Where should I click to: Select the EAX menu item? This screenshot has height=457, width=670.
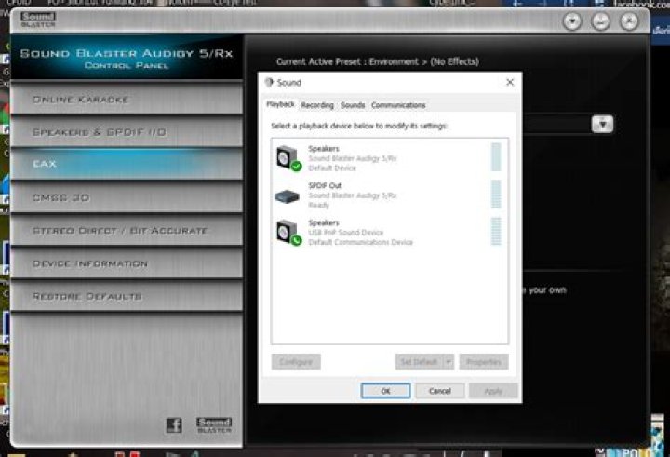pos(127,164)
